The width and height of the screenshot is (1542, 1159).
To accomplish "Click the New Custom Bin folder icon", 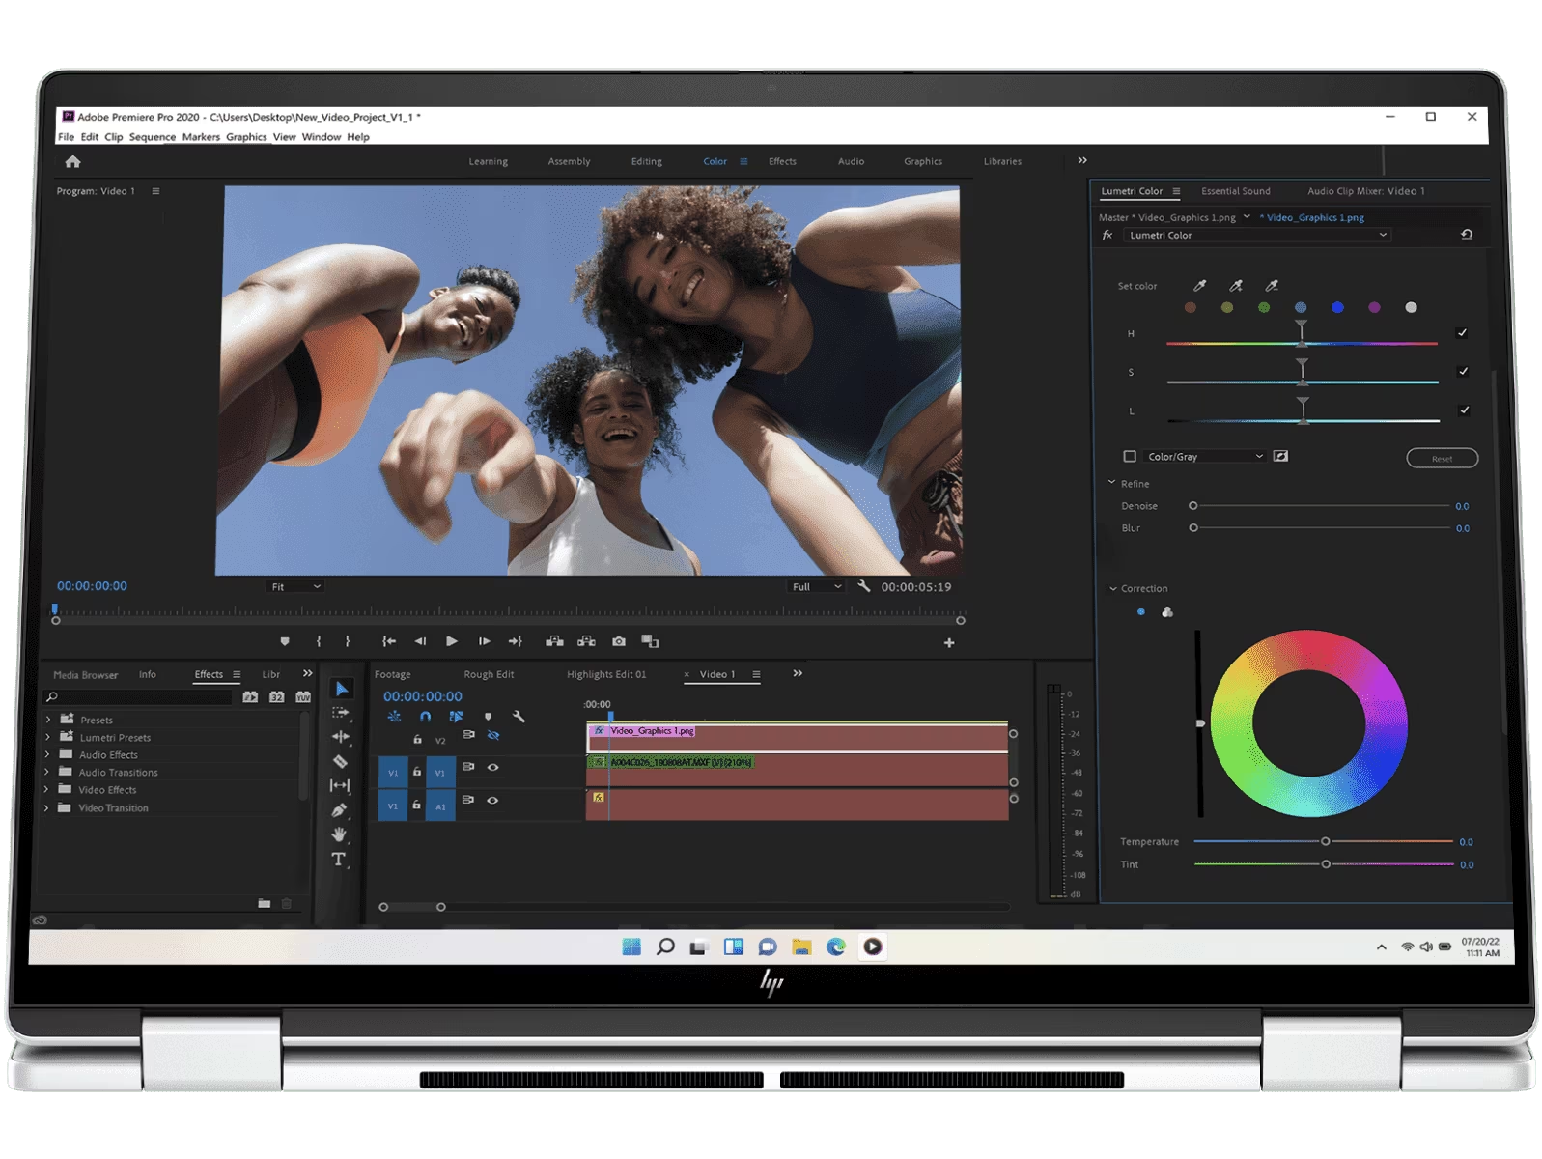I will [264, 903].
